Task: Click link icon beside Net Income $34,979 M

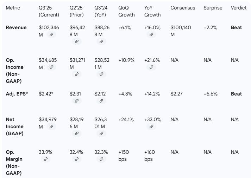Action: point(51,126)
